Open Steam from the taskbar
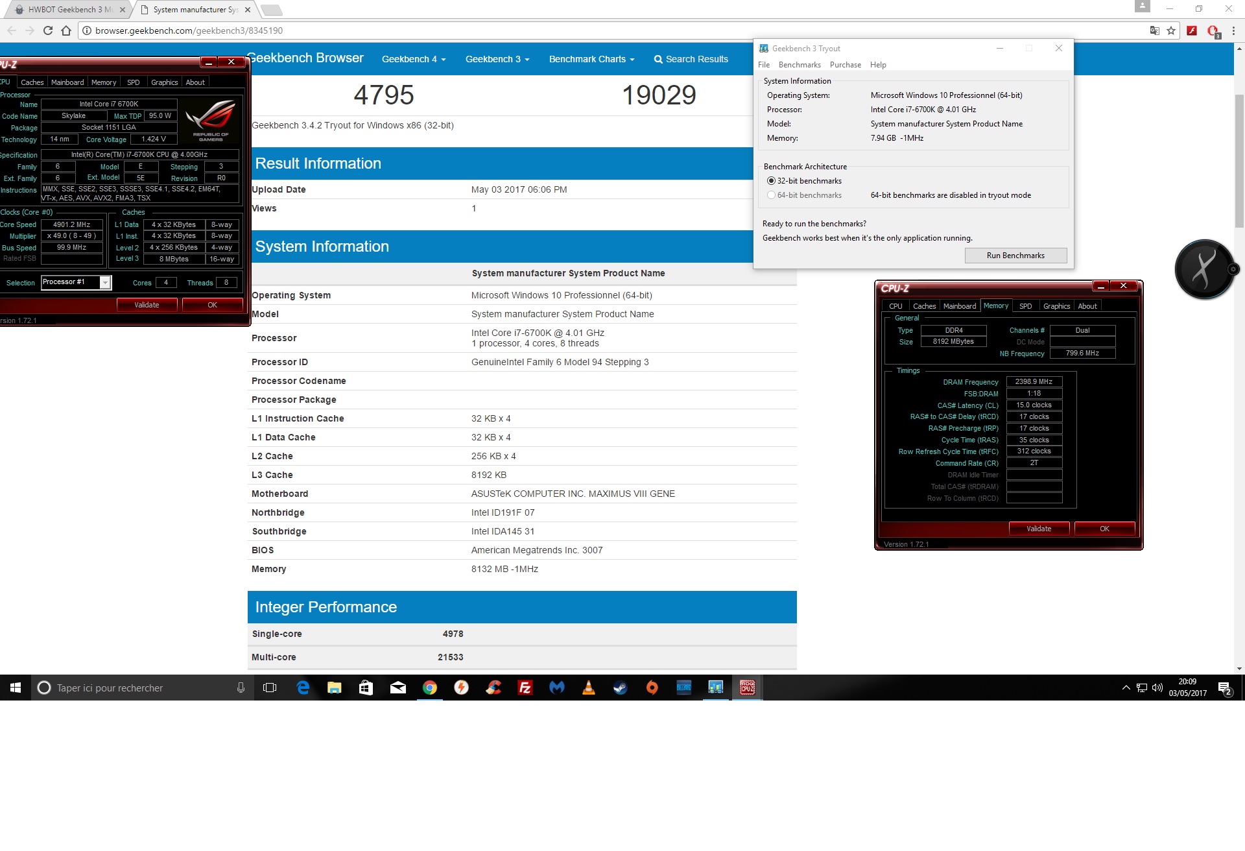This screenshot has height=851, width=1245. 621,688
